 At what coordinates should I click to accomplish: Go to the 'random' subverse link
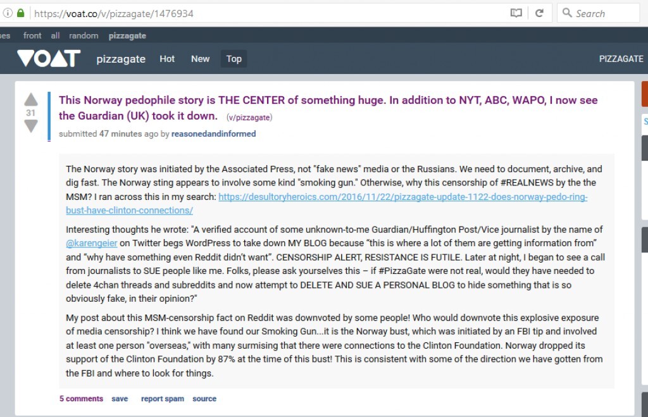click(x=84, y=36)
